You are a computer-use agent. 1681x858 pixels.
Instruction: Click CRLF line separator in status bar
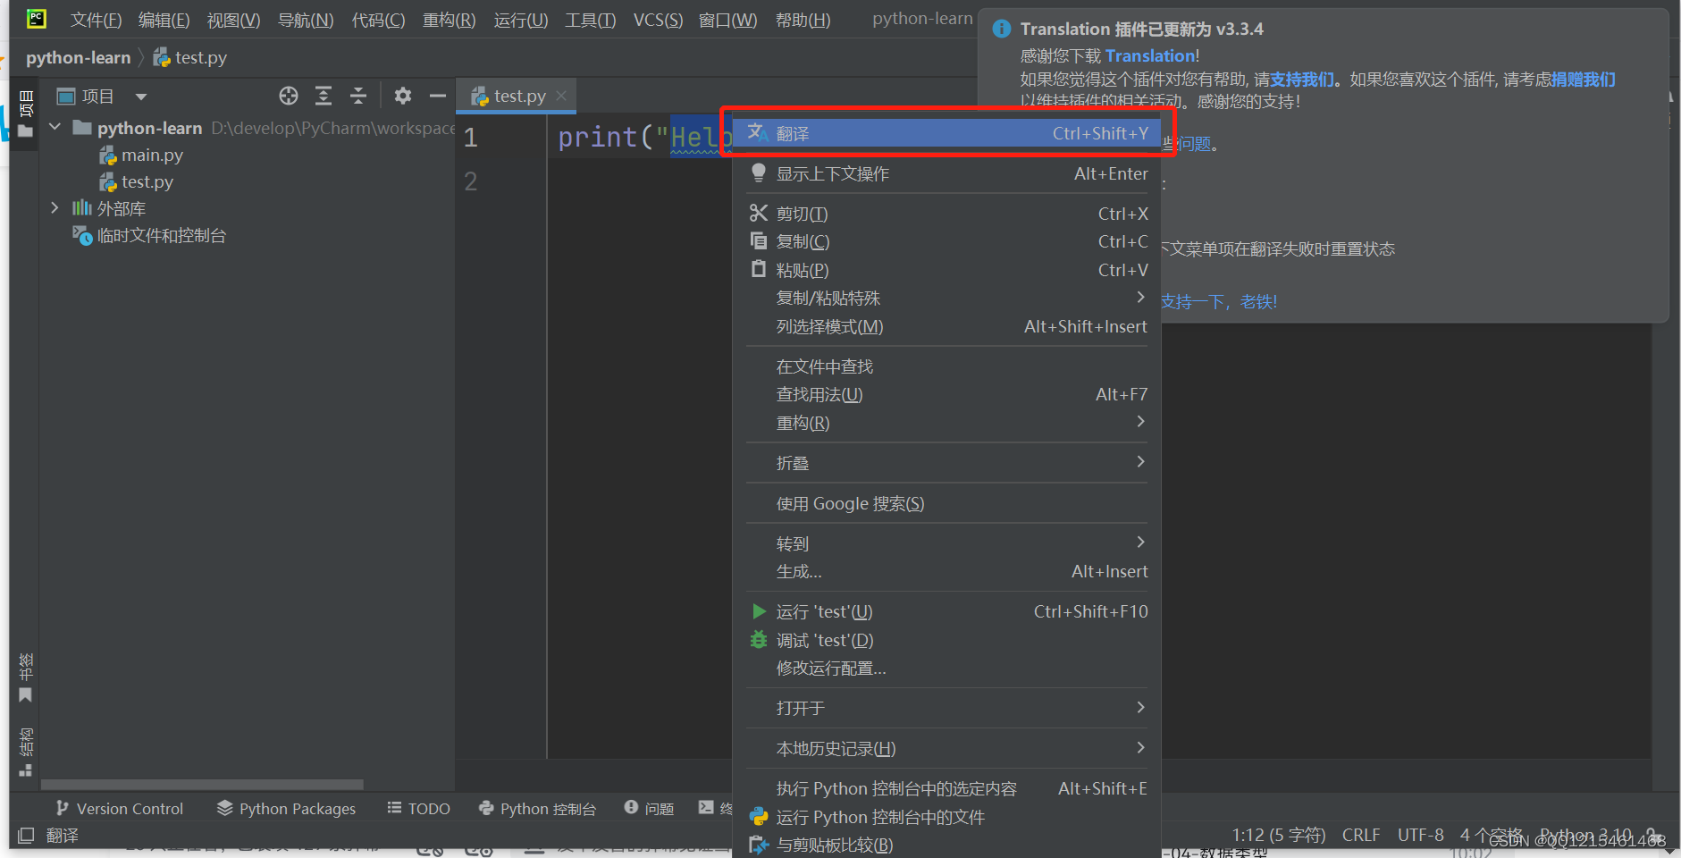pyautogui.click(x=1360, y=834)
